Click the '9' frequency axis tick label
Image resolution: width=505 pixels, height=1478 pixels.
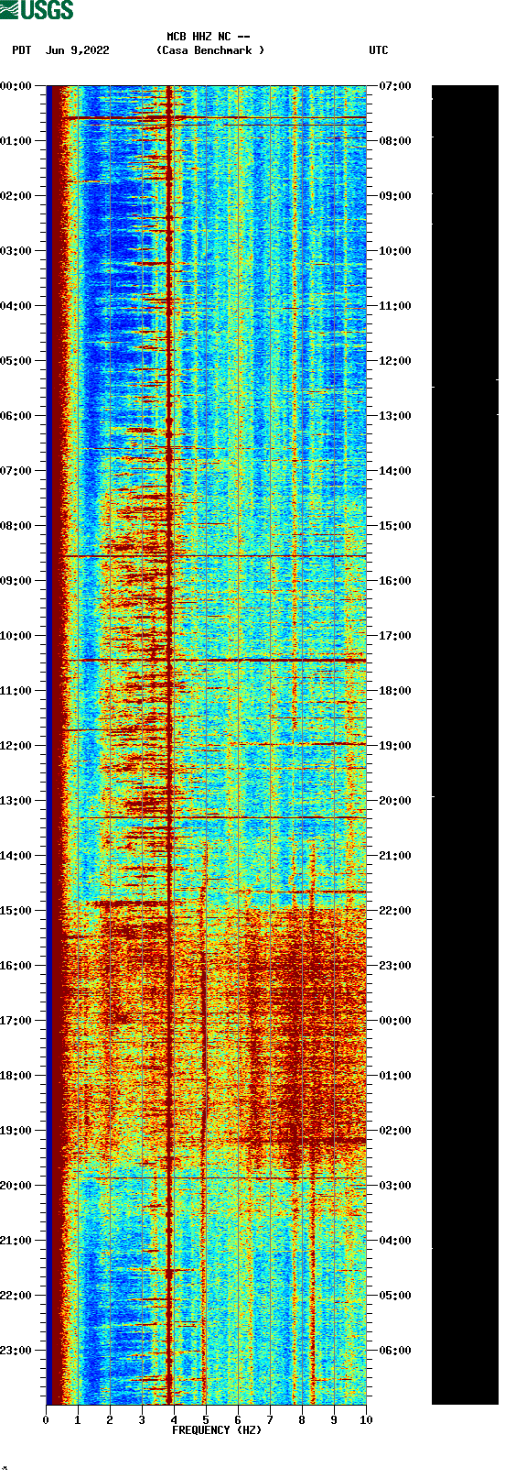tap(334, 1419)
